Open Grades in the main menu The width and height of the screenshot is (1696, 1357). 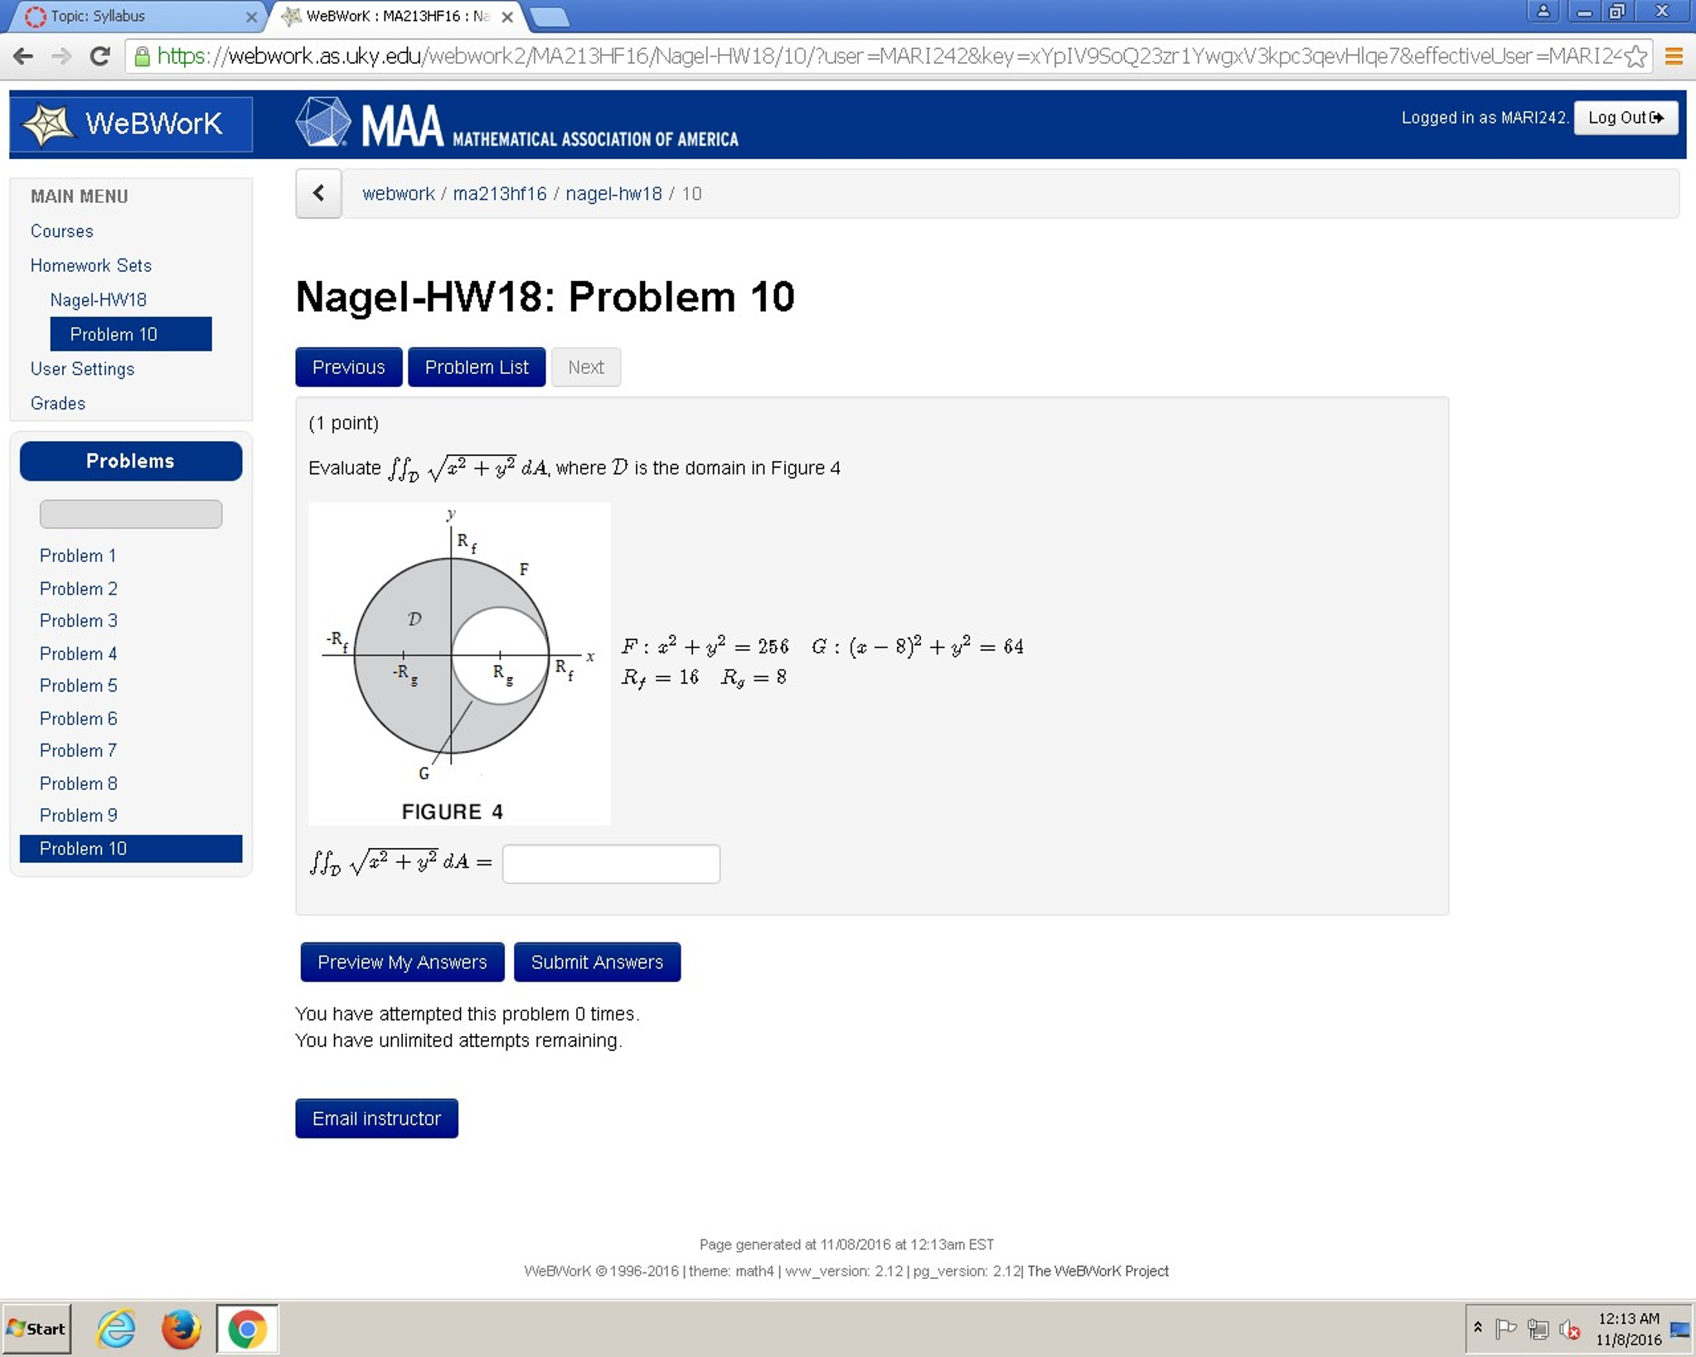(x=58, y=403)
